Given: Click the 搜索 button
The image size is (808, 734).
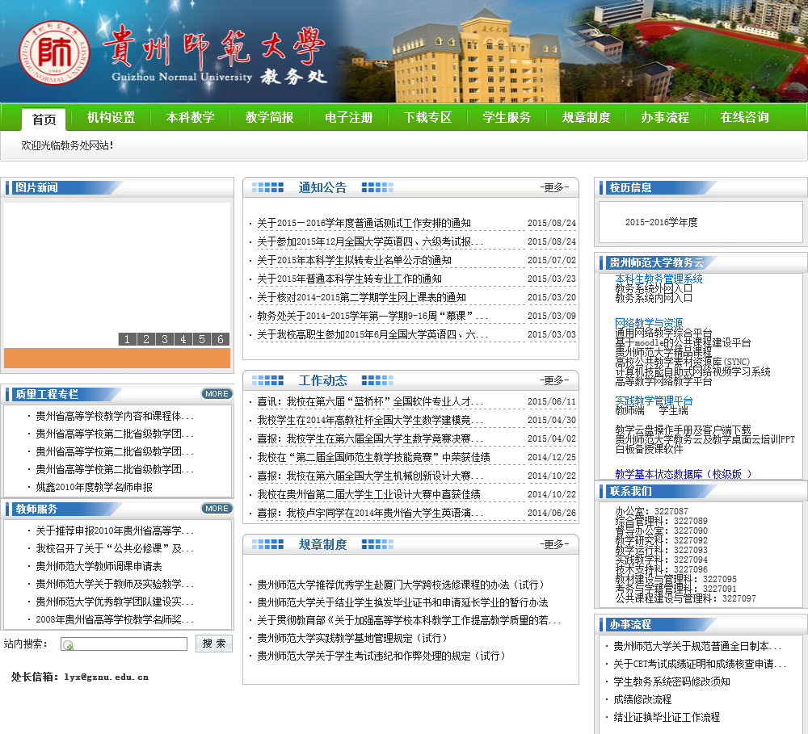Looking at the screenshot, I should tap(214, 644).
